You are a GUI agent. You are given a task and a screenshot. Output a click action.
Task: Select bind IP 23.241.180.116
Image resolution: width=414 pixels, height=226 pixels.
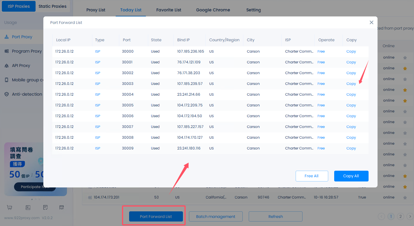coord(189,148)
